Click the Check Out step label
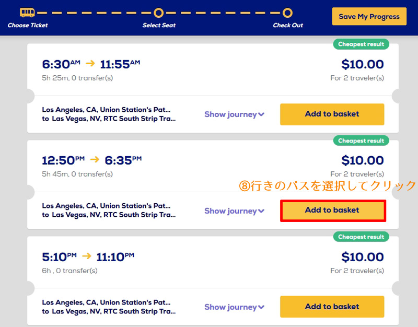 [288, 25]
